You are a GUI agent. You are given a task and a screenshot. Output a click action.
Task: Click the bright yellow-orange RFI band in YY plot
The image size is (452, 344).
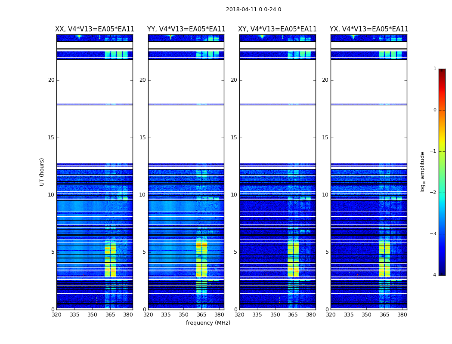coord(201,245)
